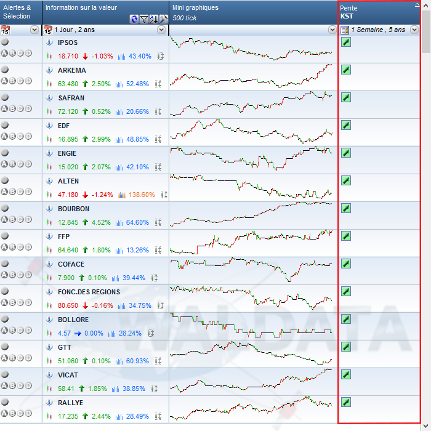
Task: Open the RALLYE stock name
Action: click(70, 403)
